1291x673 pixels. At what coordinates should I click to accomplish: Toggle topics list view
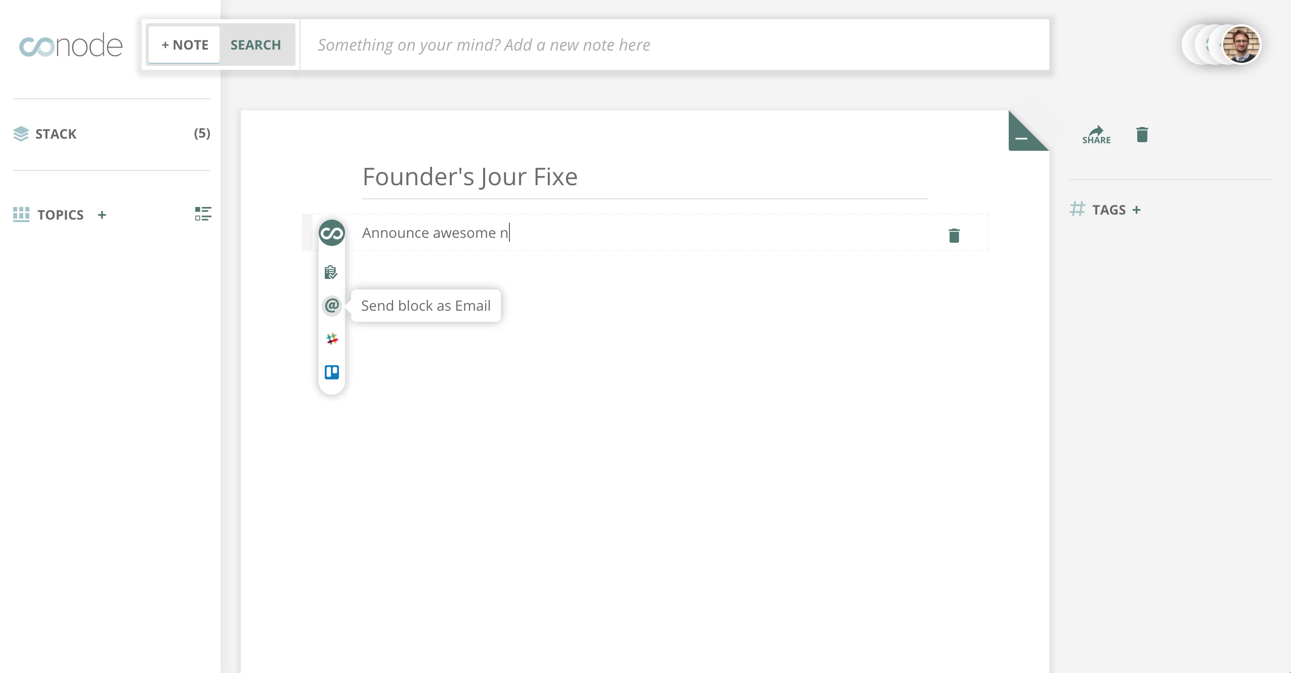click(203, 214)
